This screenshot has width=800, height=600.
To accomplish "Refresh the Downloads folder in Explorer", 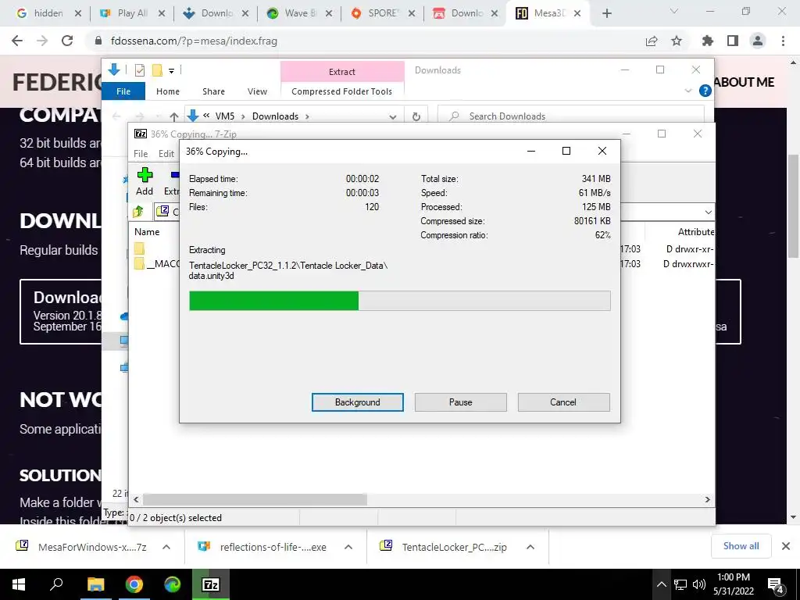I will 416,116.
